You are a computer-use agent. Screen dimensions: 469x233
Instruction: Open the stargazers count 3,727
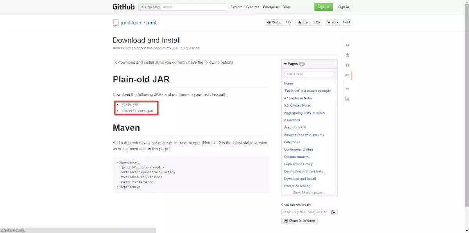(x=317, y=23)
